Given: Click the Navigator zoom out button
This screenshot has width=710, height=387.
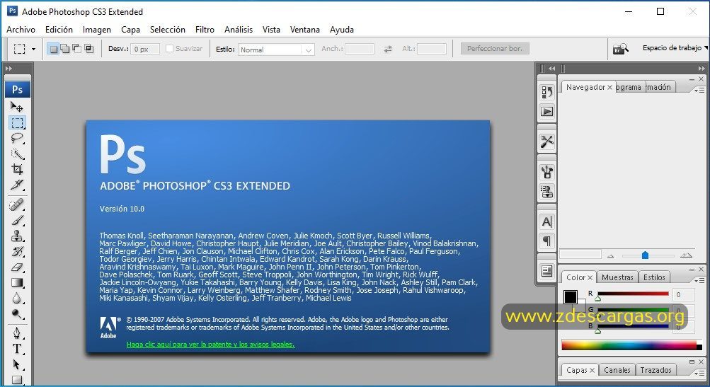Looking at the screenshot, I should [610, 255].
